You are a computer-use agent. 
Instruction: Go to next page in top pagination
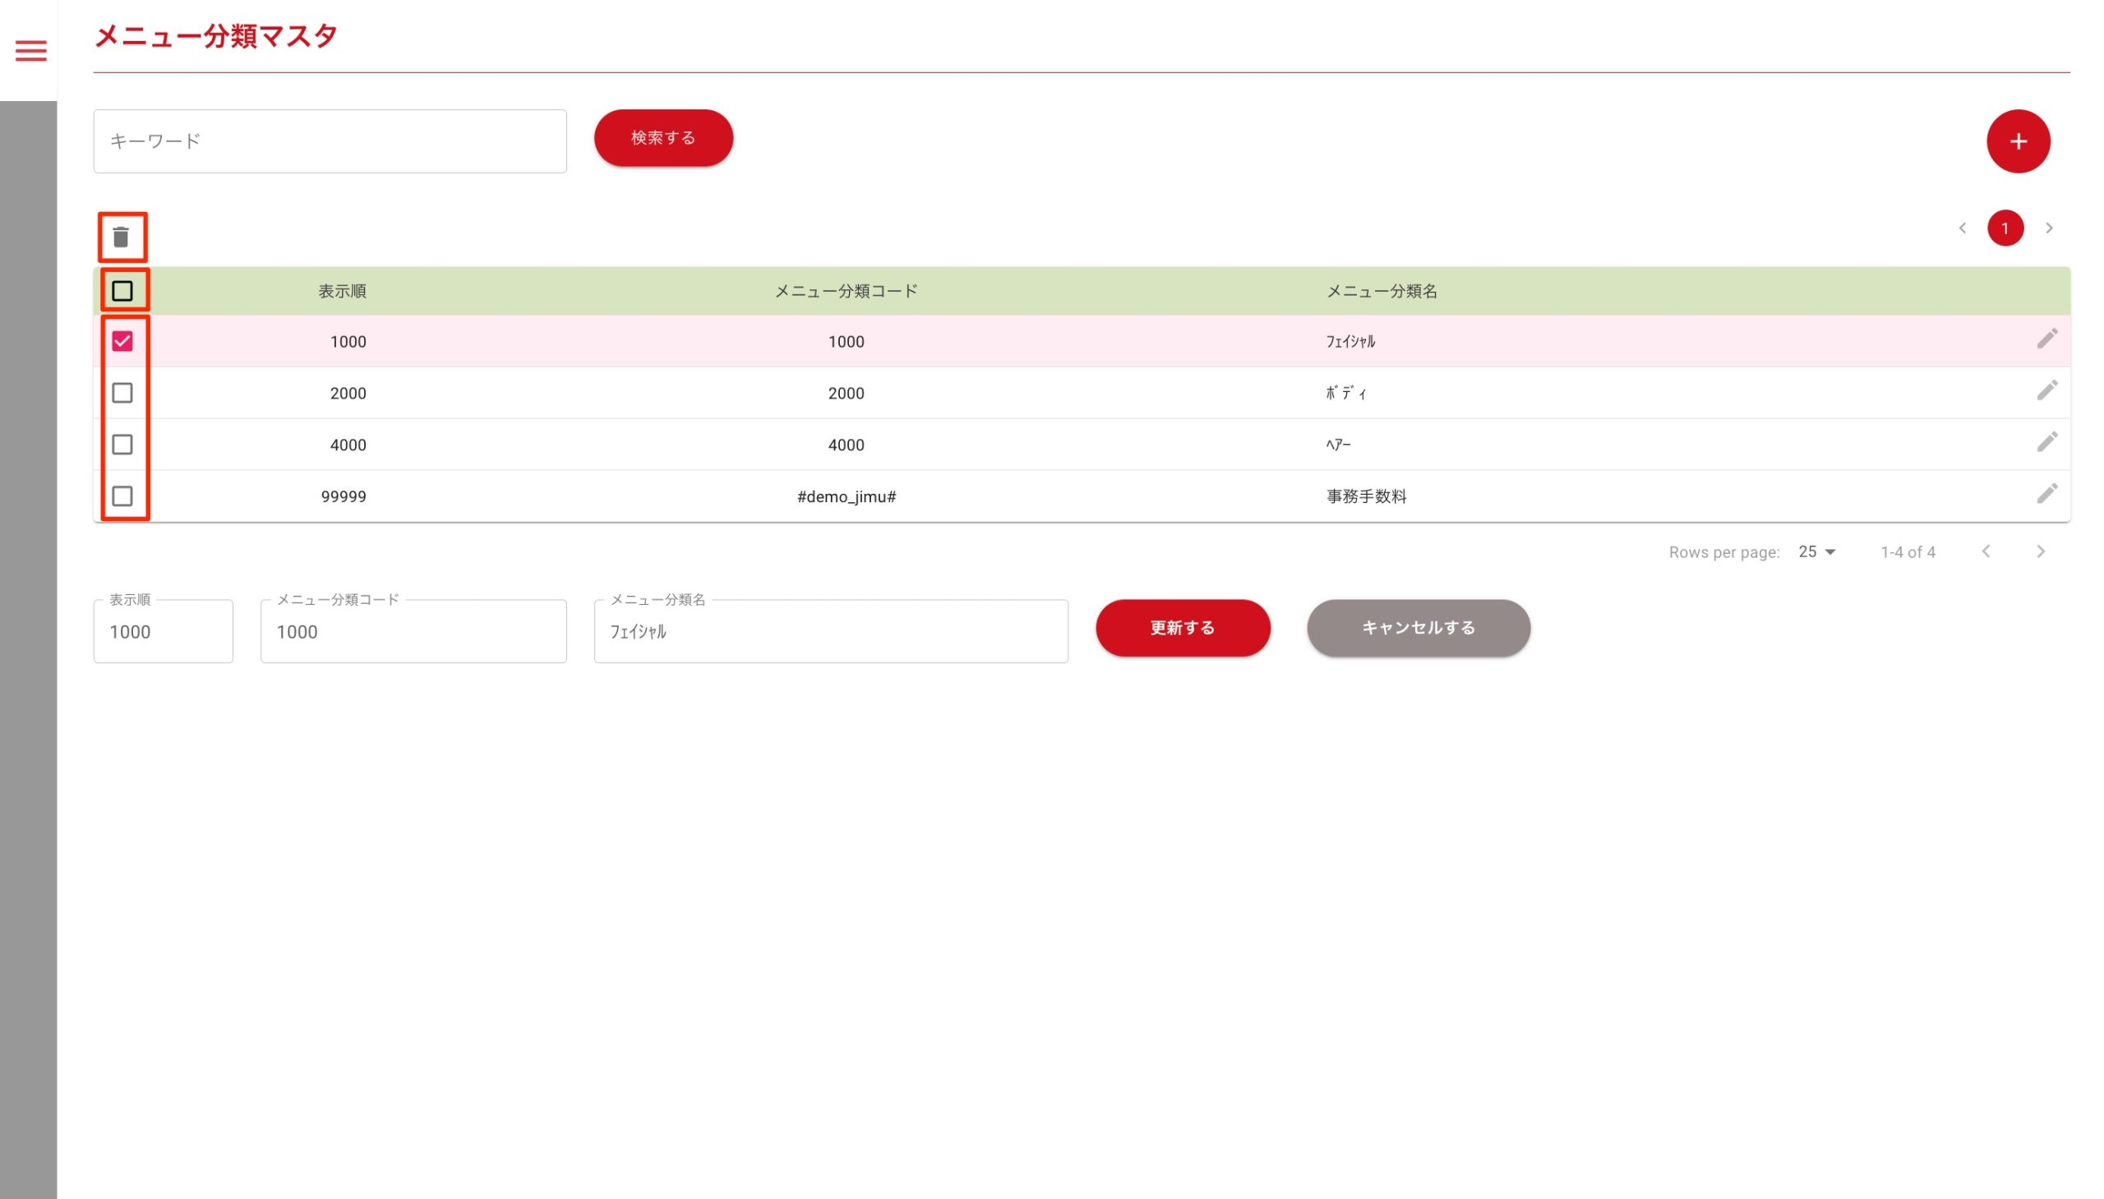[x=2048, y=228]
